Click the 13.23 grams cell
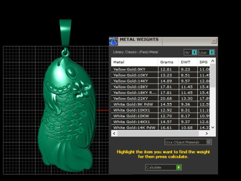Image resolution: width=241 pixels, height=181 pixels. (168, 75)
